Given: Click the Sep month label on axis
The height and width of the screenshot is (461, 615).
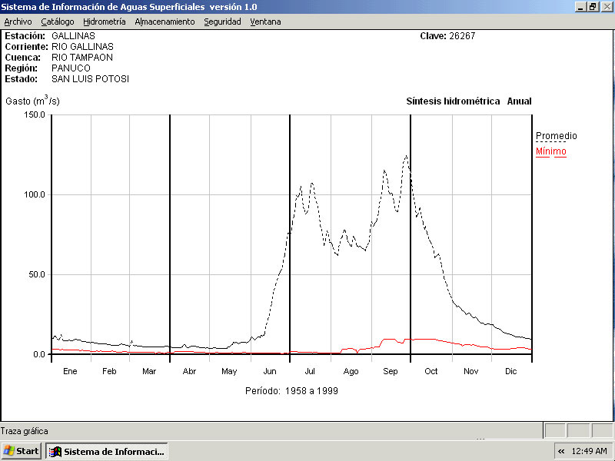Looking at the screenshot, I should 391,371.
